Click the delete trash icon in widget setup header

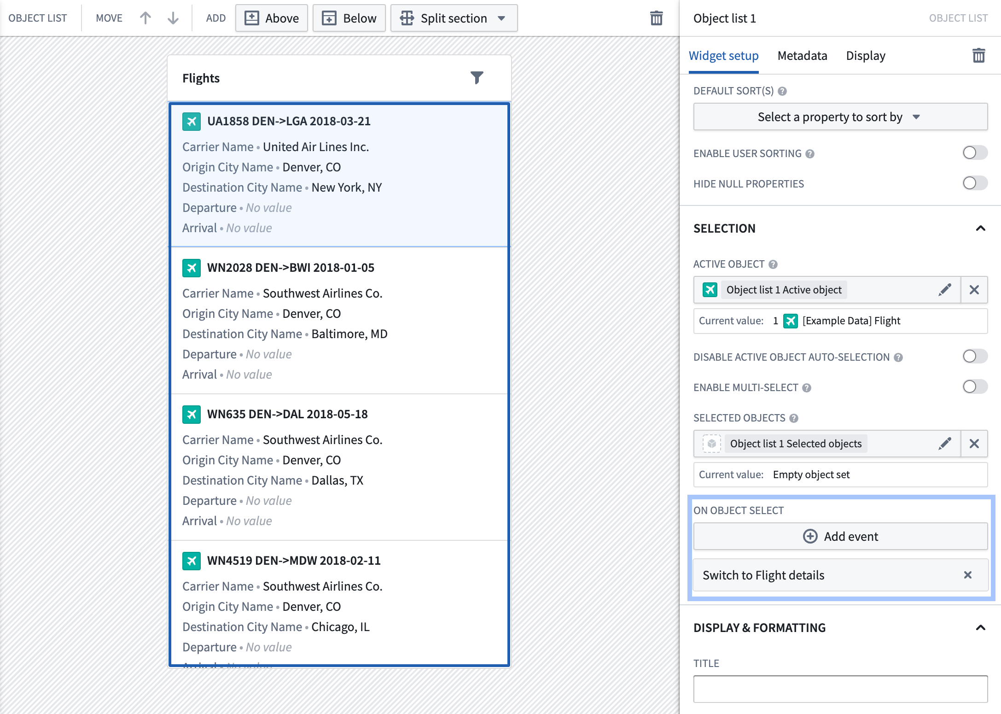[978, 55]
